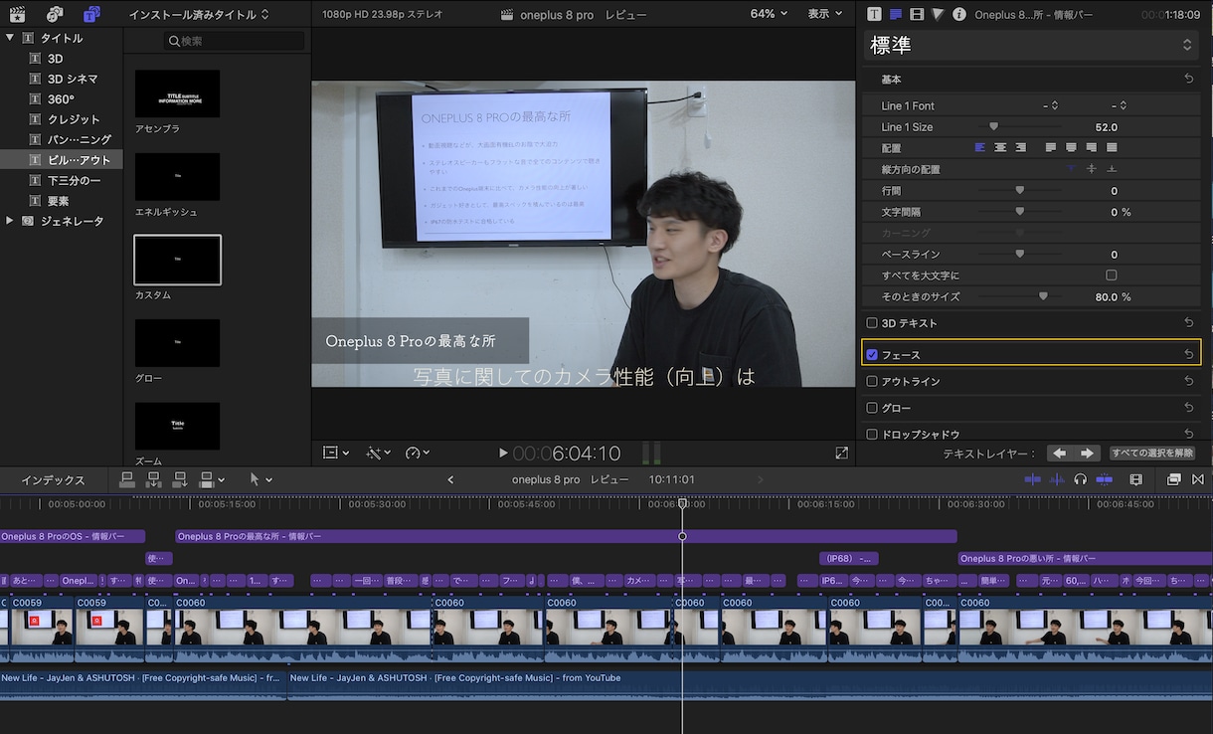
Task: Open the Line 1 Font family dropdown
Action: pos(1050,105)
